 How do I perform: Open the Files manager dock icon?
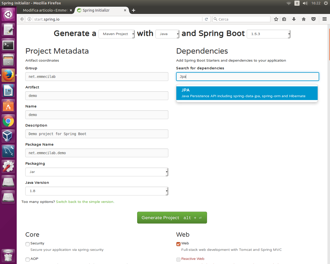[x=8, y=60]
